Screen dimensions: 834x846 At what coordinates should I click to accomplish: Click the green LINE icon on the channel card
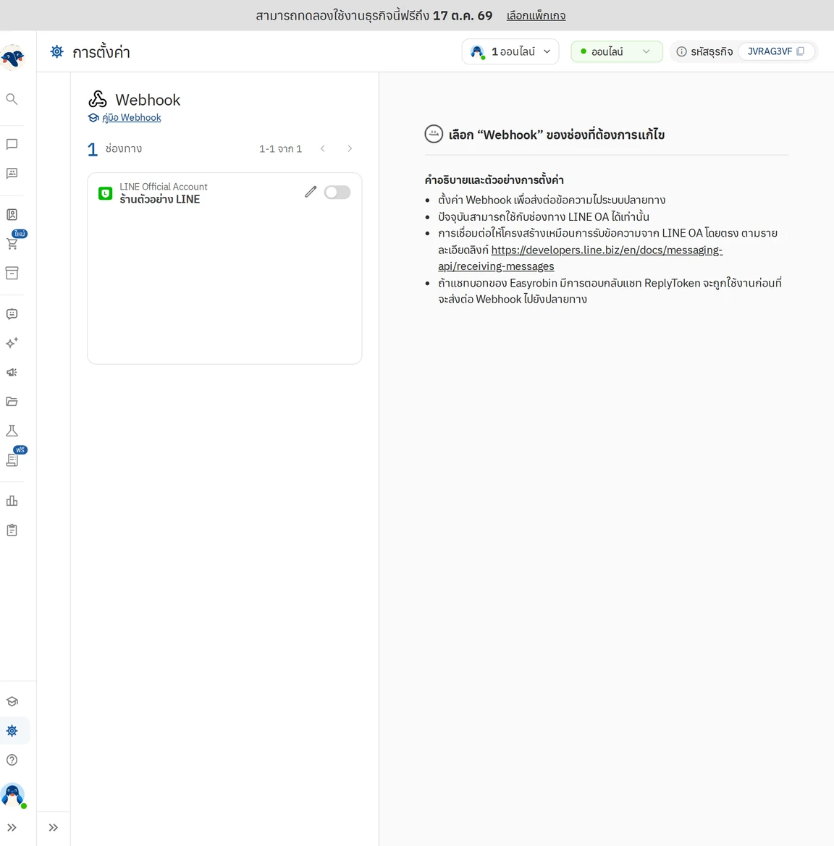tap(105, 193)
